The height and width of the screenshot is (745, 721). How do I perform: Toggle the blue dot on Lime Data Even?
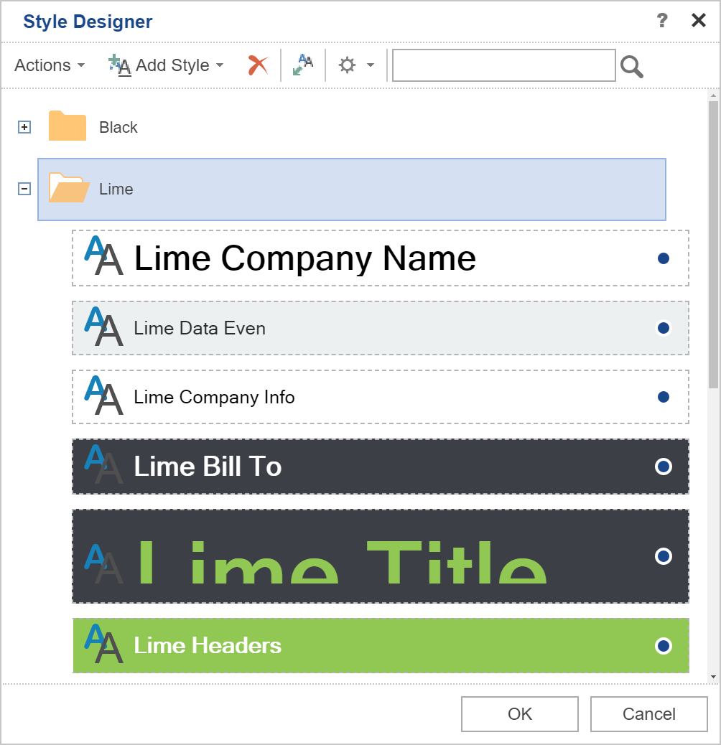[x=664, y=328]
